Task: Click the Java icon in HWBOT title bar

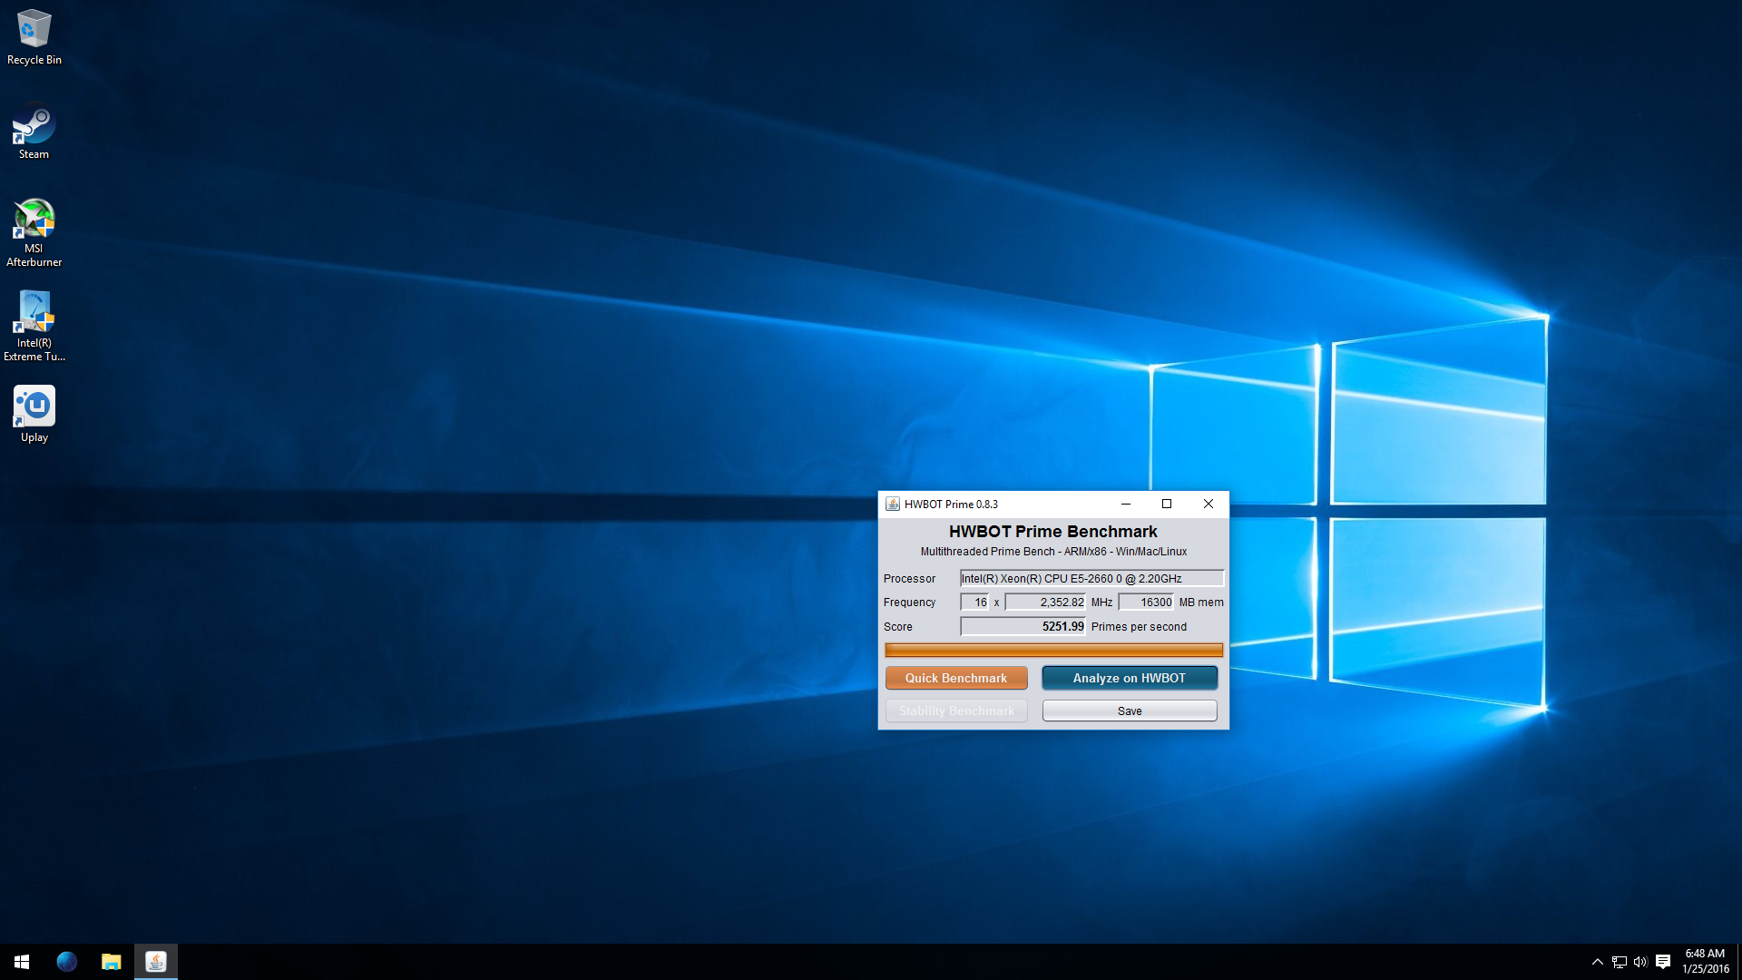Action: point(893,505)
